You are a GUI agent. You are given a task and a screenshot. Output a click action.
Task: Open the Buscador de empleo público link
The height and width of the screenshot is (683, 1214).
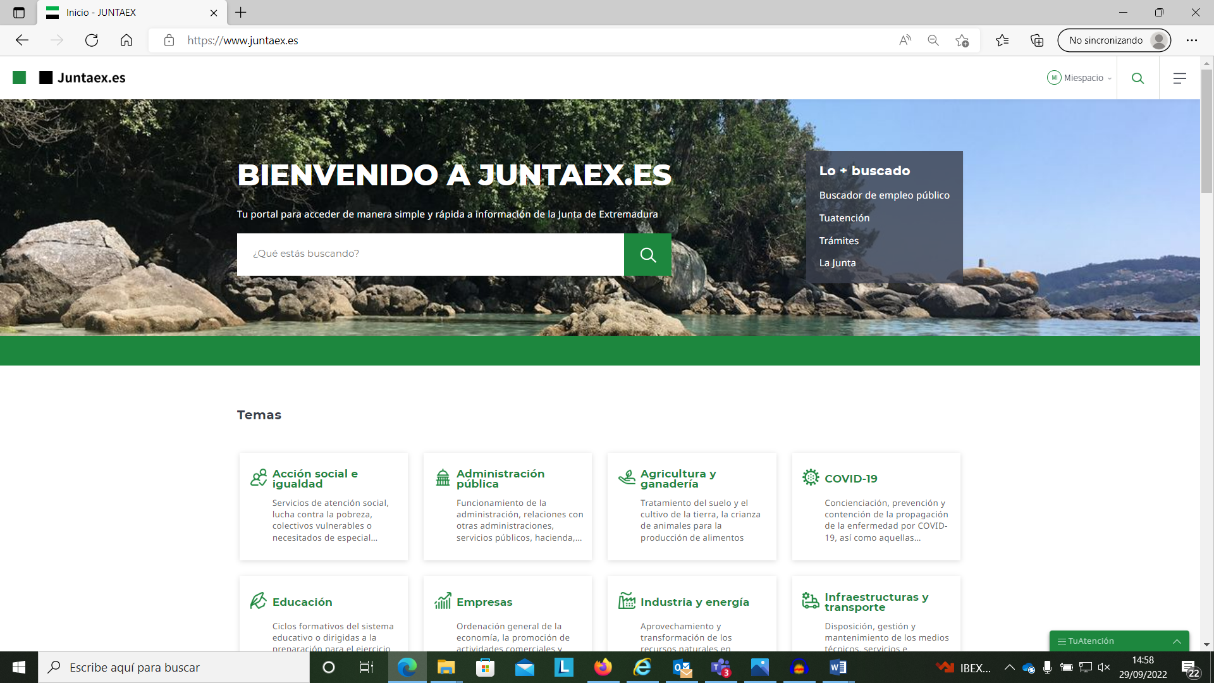click(x=884, y=195)
